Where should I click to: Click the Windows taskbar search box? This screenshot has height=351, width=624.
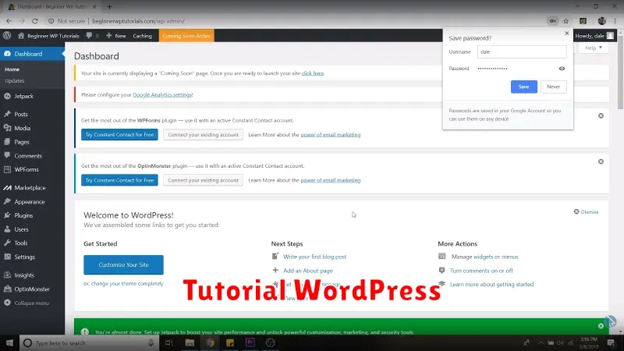coord(89,342)
